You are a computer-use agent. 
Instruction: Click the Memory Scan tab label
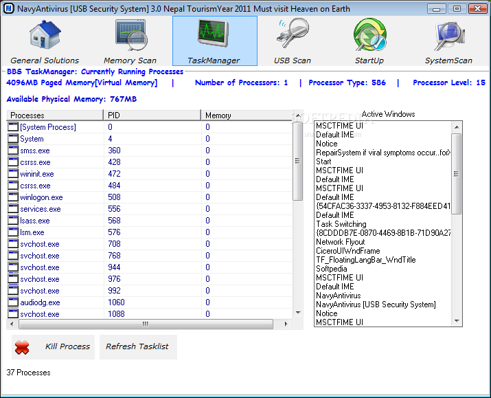pos(130,60)
